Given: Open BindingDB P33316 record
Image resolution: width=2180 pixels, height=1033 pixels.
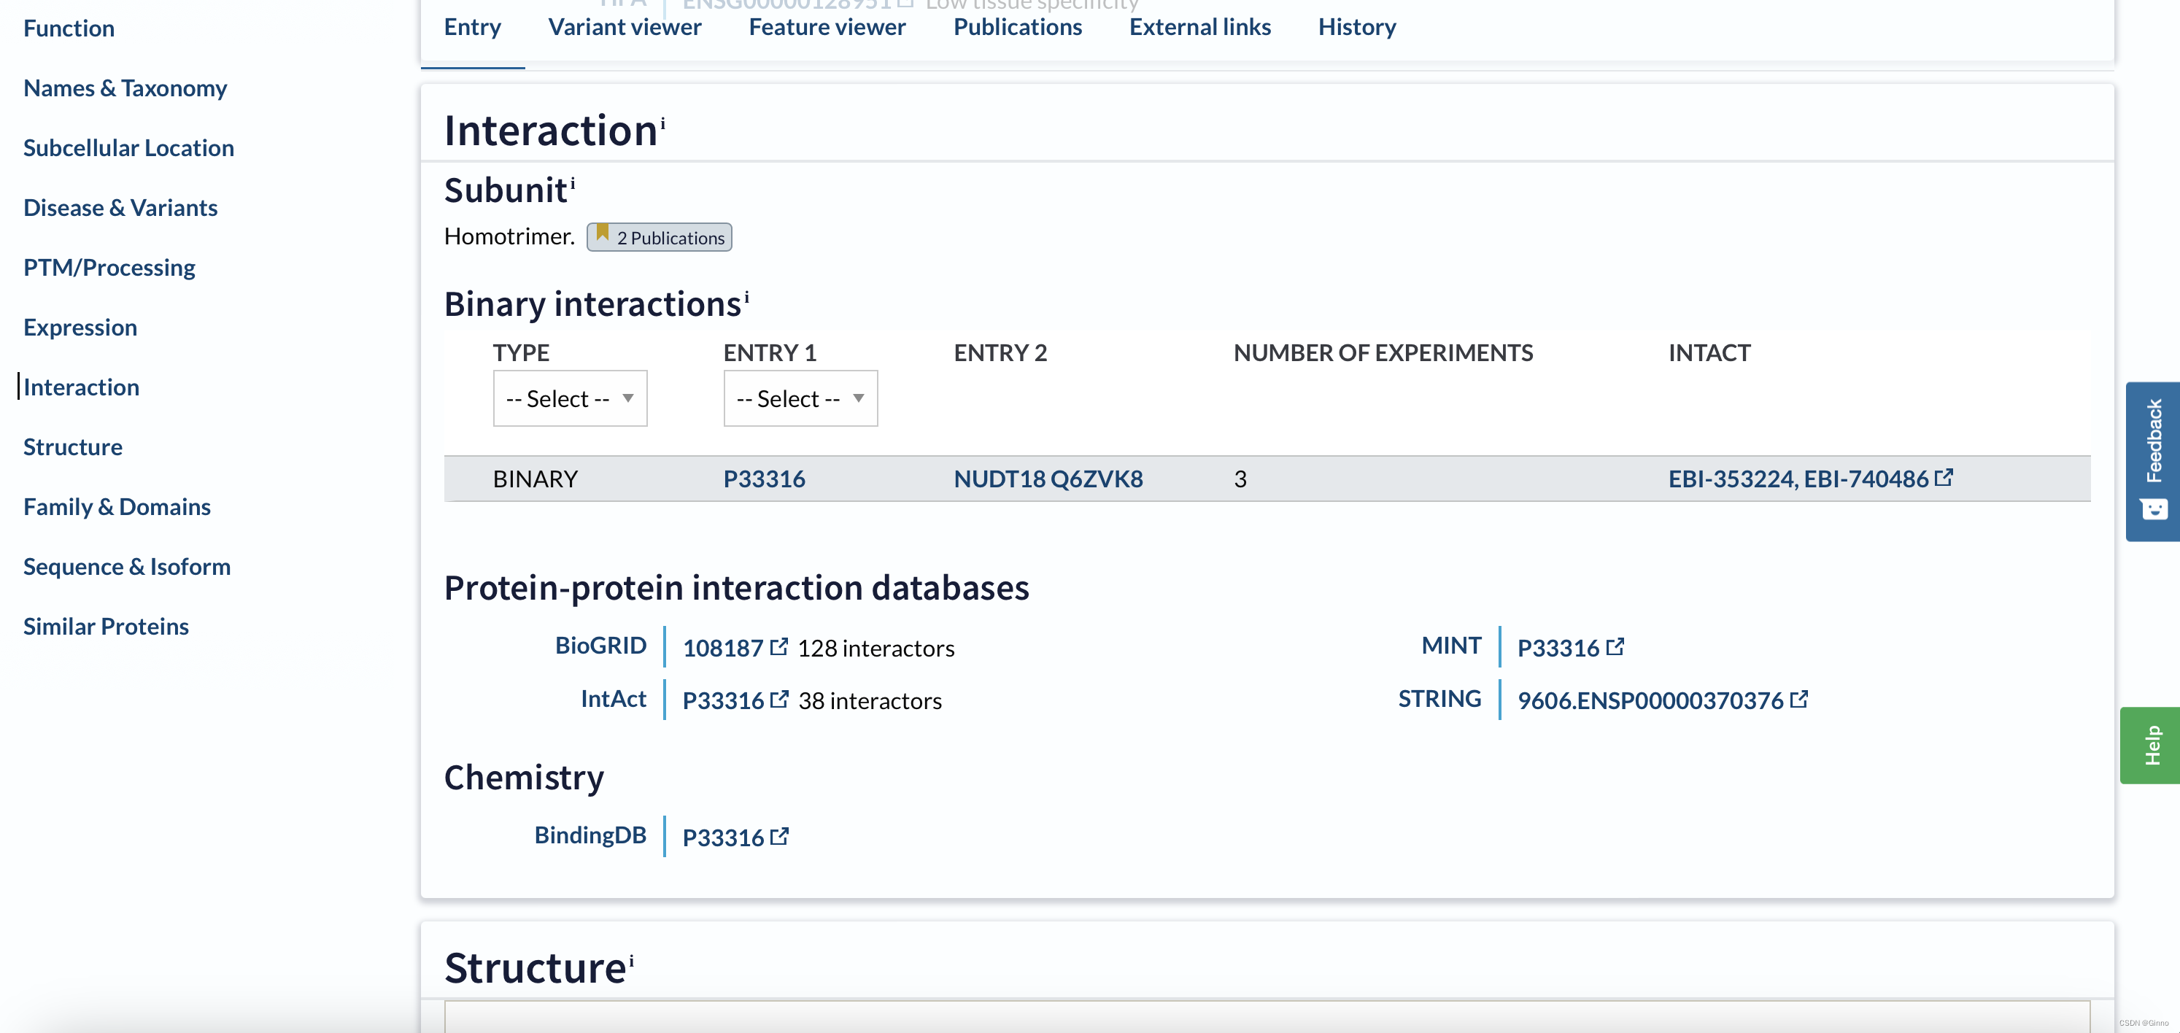Looking at the screenshot, I should click(x=723, y=837).
